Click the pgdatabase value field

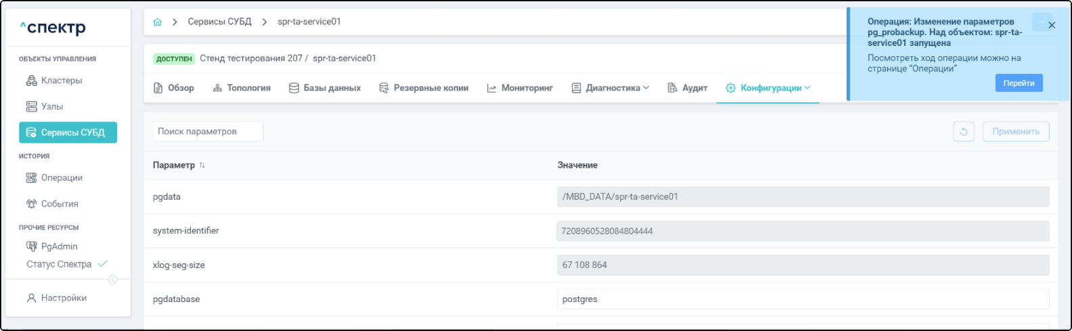click(x=802, y=299)
